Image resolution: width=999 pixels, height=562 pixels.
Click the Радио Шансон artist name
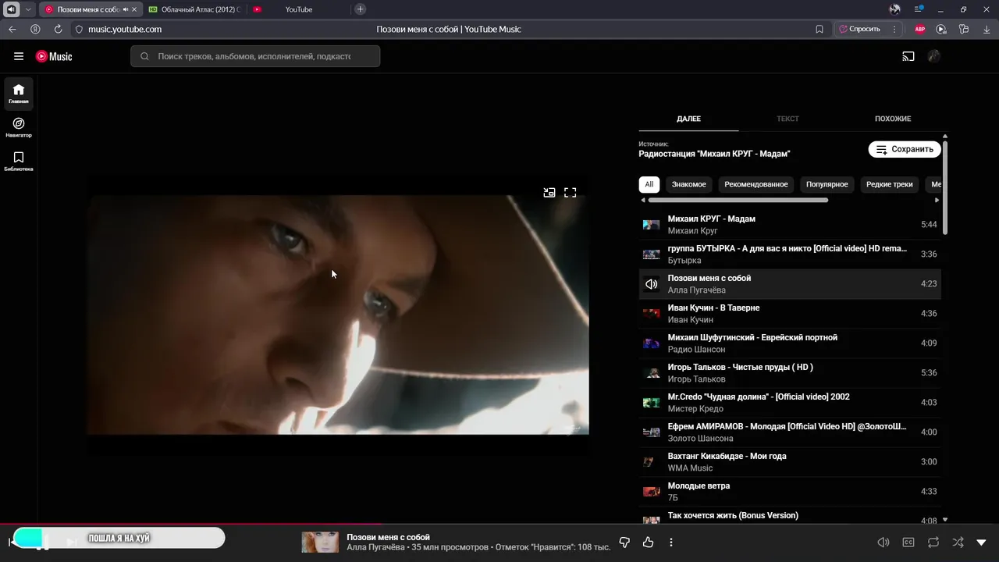click(x=696, y=350)
